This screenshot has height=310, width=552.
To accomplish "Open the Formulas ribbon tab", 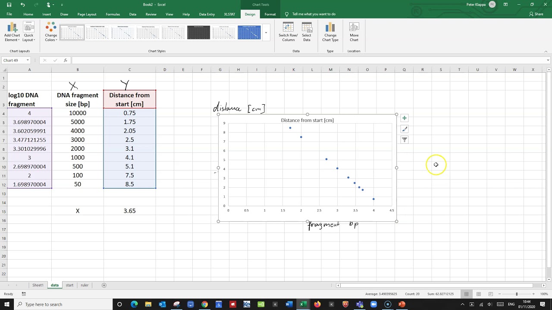I will (x=113, y=14).
